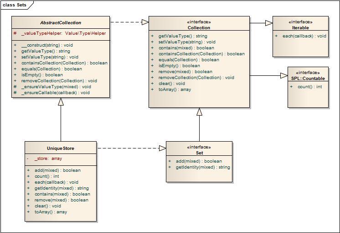Screen dimensions: 340x233
Task: Click removeCollection(Collection) in the Collection interface
Action: (192, 78)
